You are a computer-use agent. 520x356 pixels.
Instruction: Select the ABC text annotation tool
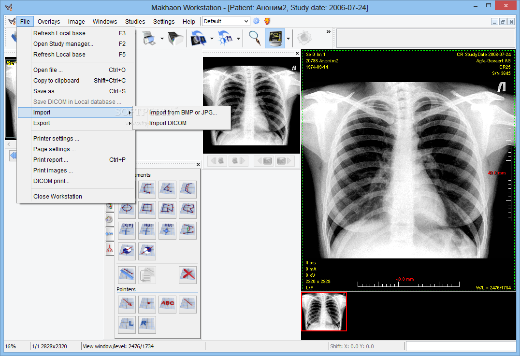[168, 304]
